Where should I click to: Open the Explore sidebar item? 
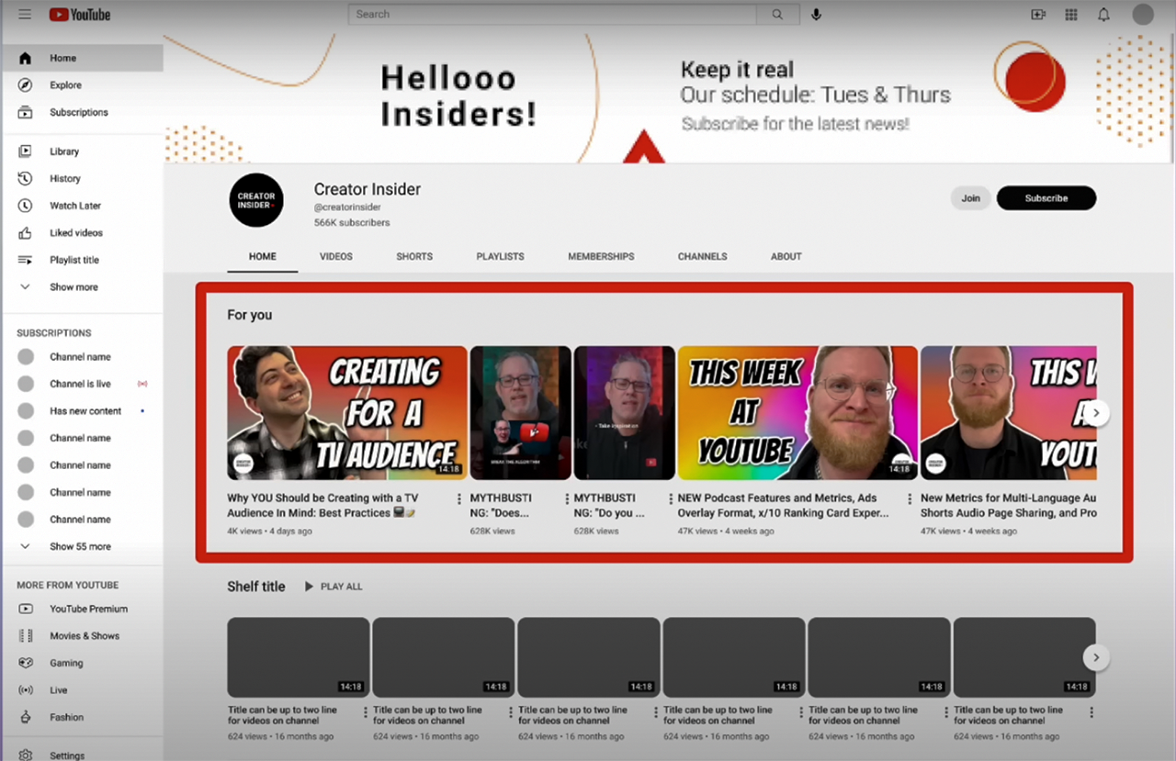click(65, 85)
